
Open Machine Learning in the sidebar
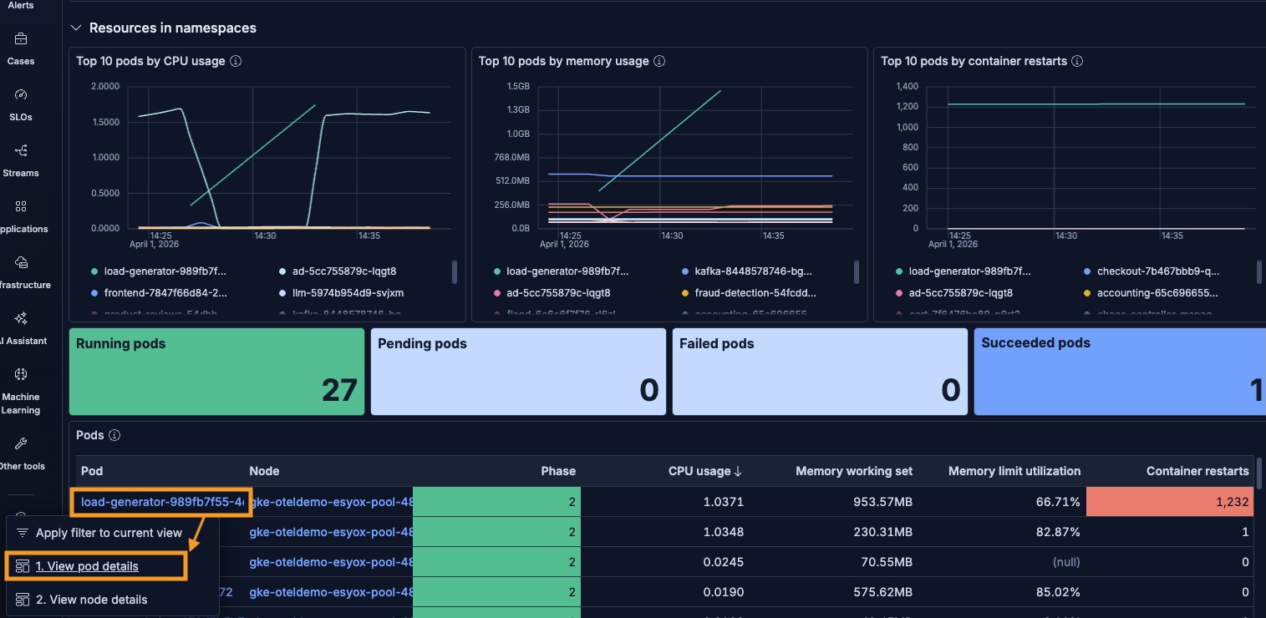click(x=21, y=391)
